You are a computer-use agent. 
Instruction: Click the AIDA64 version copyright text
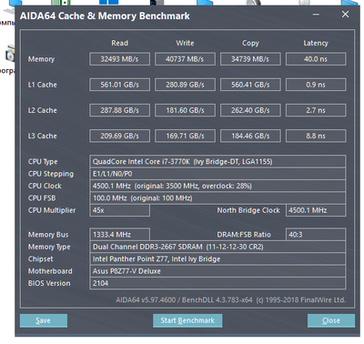tap(231, 300)
